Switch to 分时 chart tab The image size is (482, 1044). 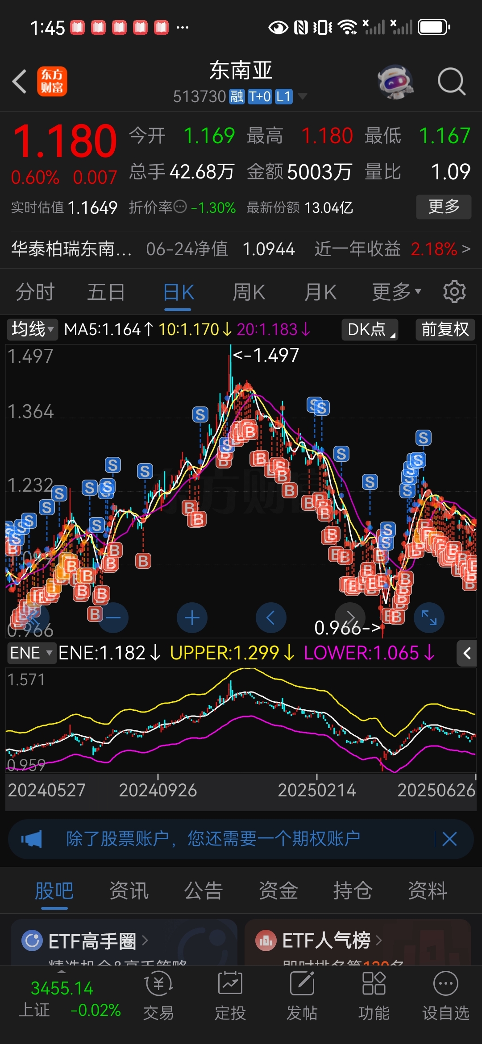point(35,292)
